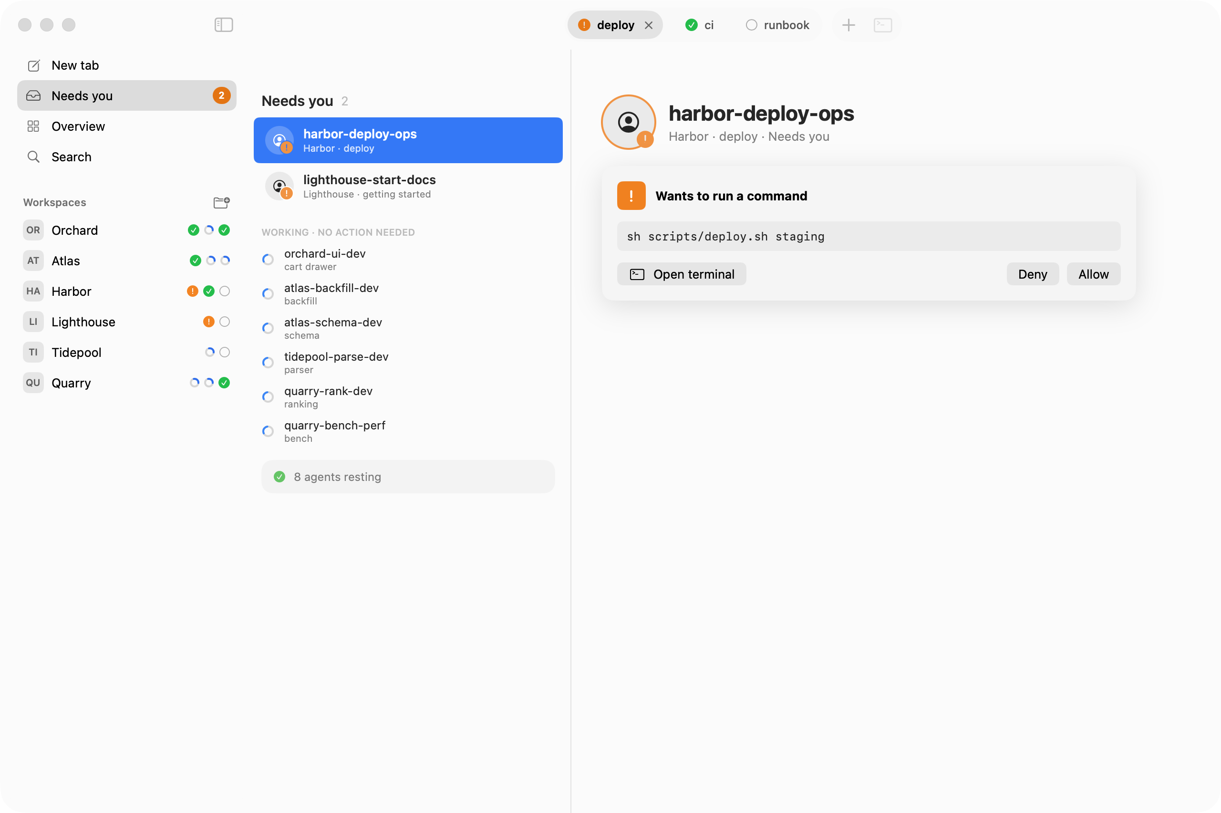Allow the deploy.sh command
Screen dimensions: 1221x813
(1093, 274)
